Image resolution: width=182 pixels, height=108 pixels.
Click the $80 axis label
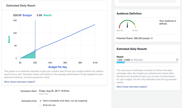pos(80,63)
